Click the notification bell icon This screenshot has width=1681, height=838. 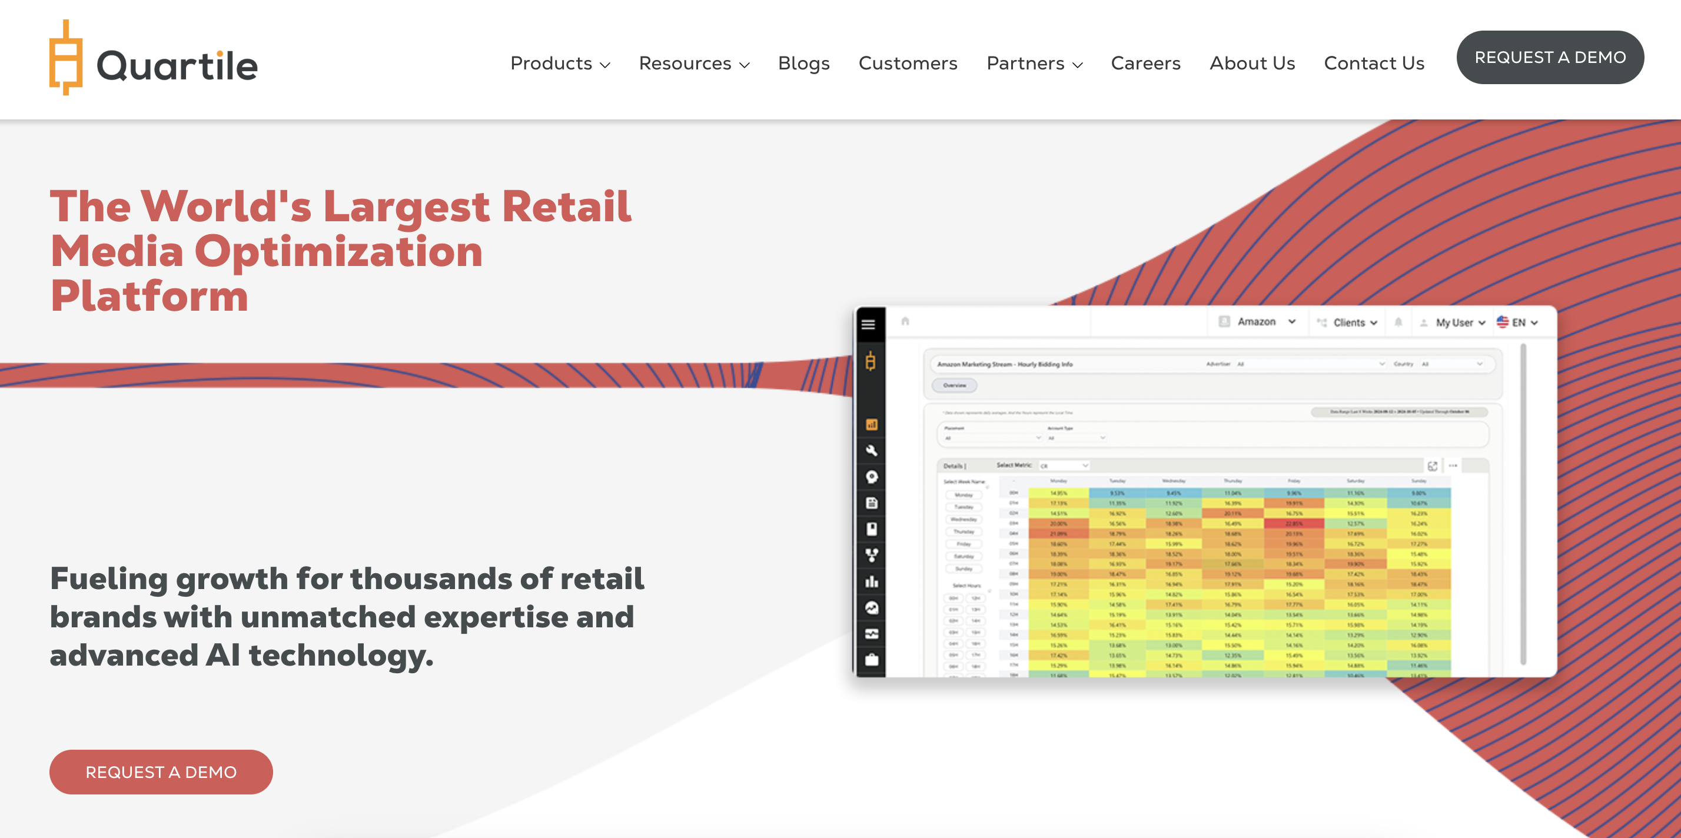1398,322
